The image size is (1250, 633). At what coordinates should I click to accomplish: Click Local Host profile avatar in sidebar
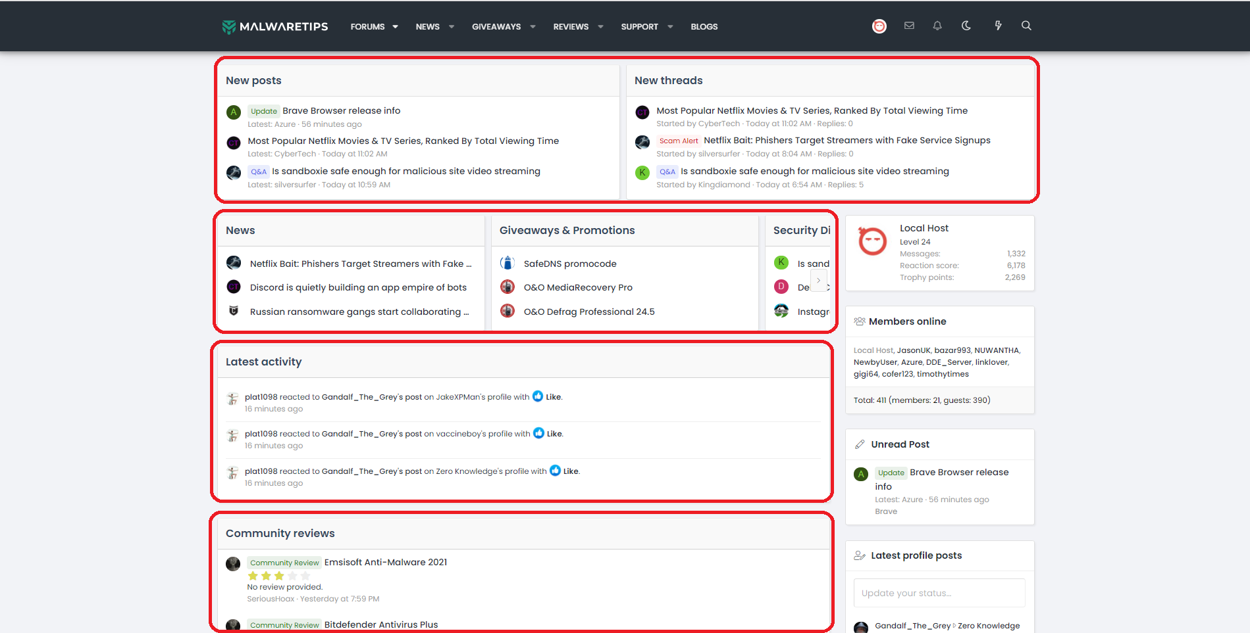(873, 241)
